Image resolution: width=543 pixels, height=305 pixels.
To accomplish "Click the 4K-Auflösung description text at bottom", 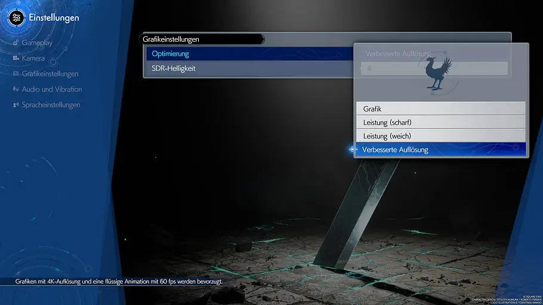I will (119, 282).
